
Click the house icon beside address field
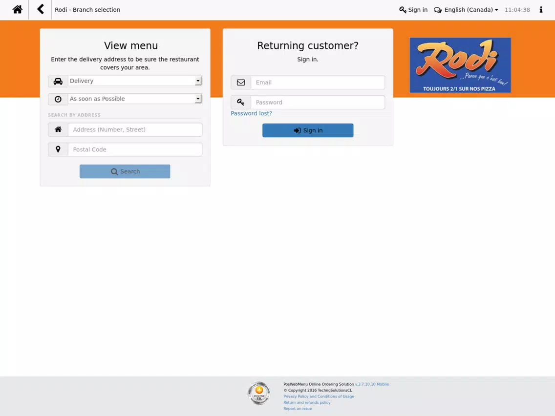point(58,129)
